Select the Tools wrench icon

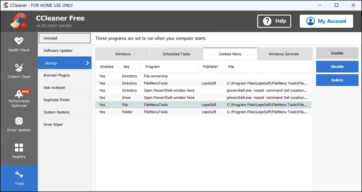(19, 175)
